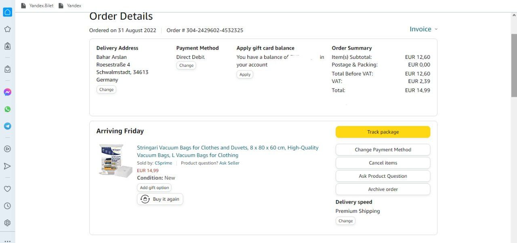
Task: Open the history clock icon
Action: click(7, 206)
